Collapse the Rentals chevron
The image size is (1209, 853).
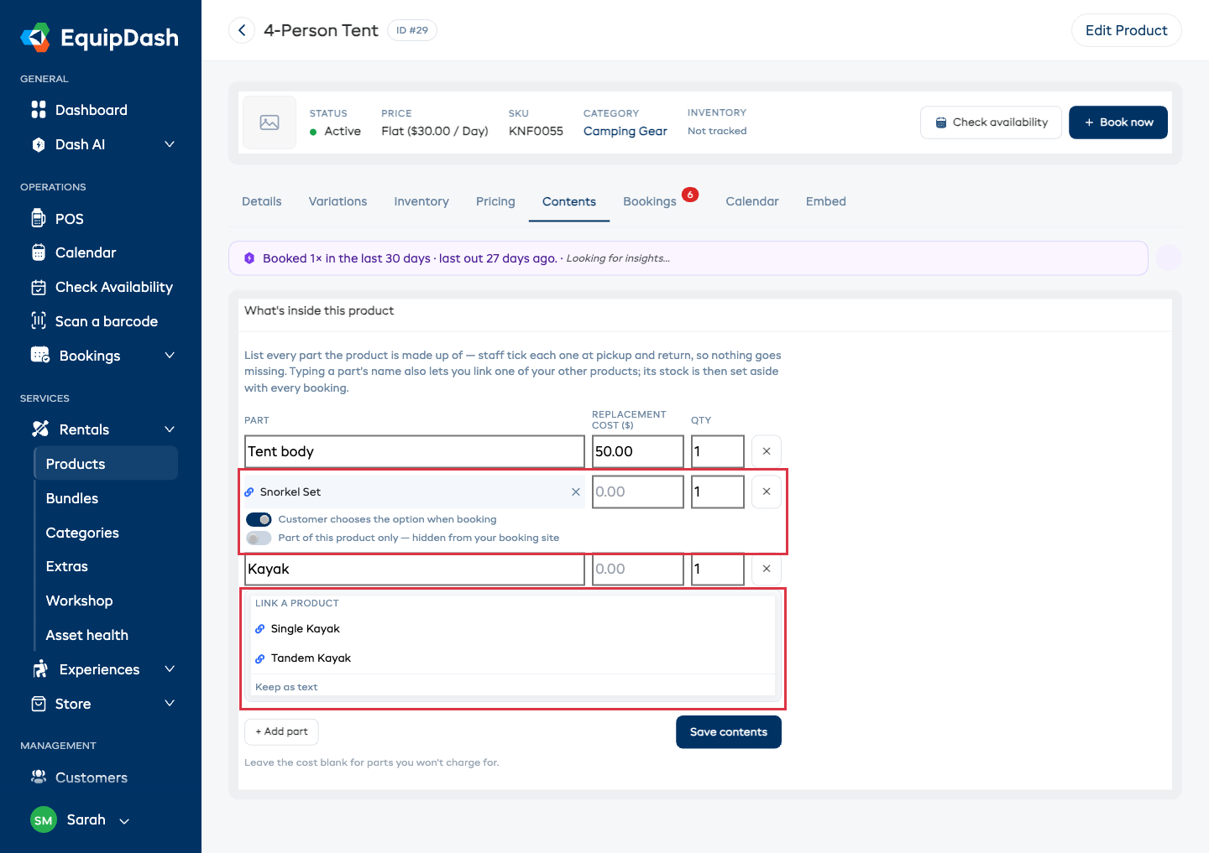tap(170, 429)
